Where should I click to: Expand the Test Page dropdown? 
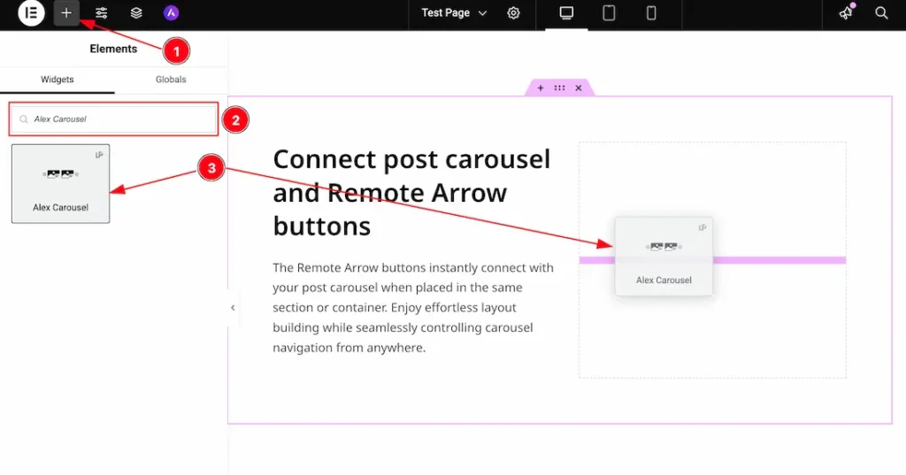454,13
